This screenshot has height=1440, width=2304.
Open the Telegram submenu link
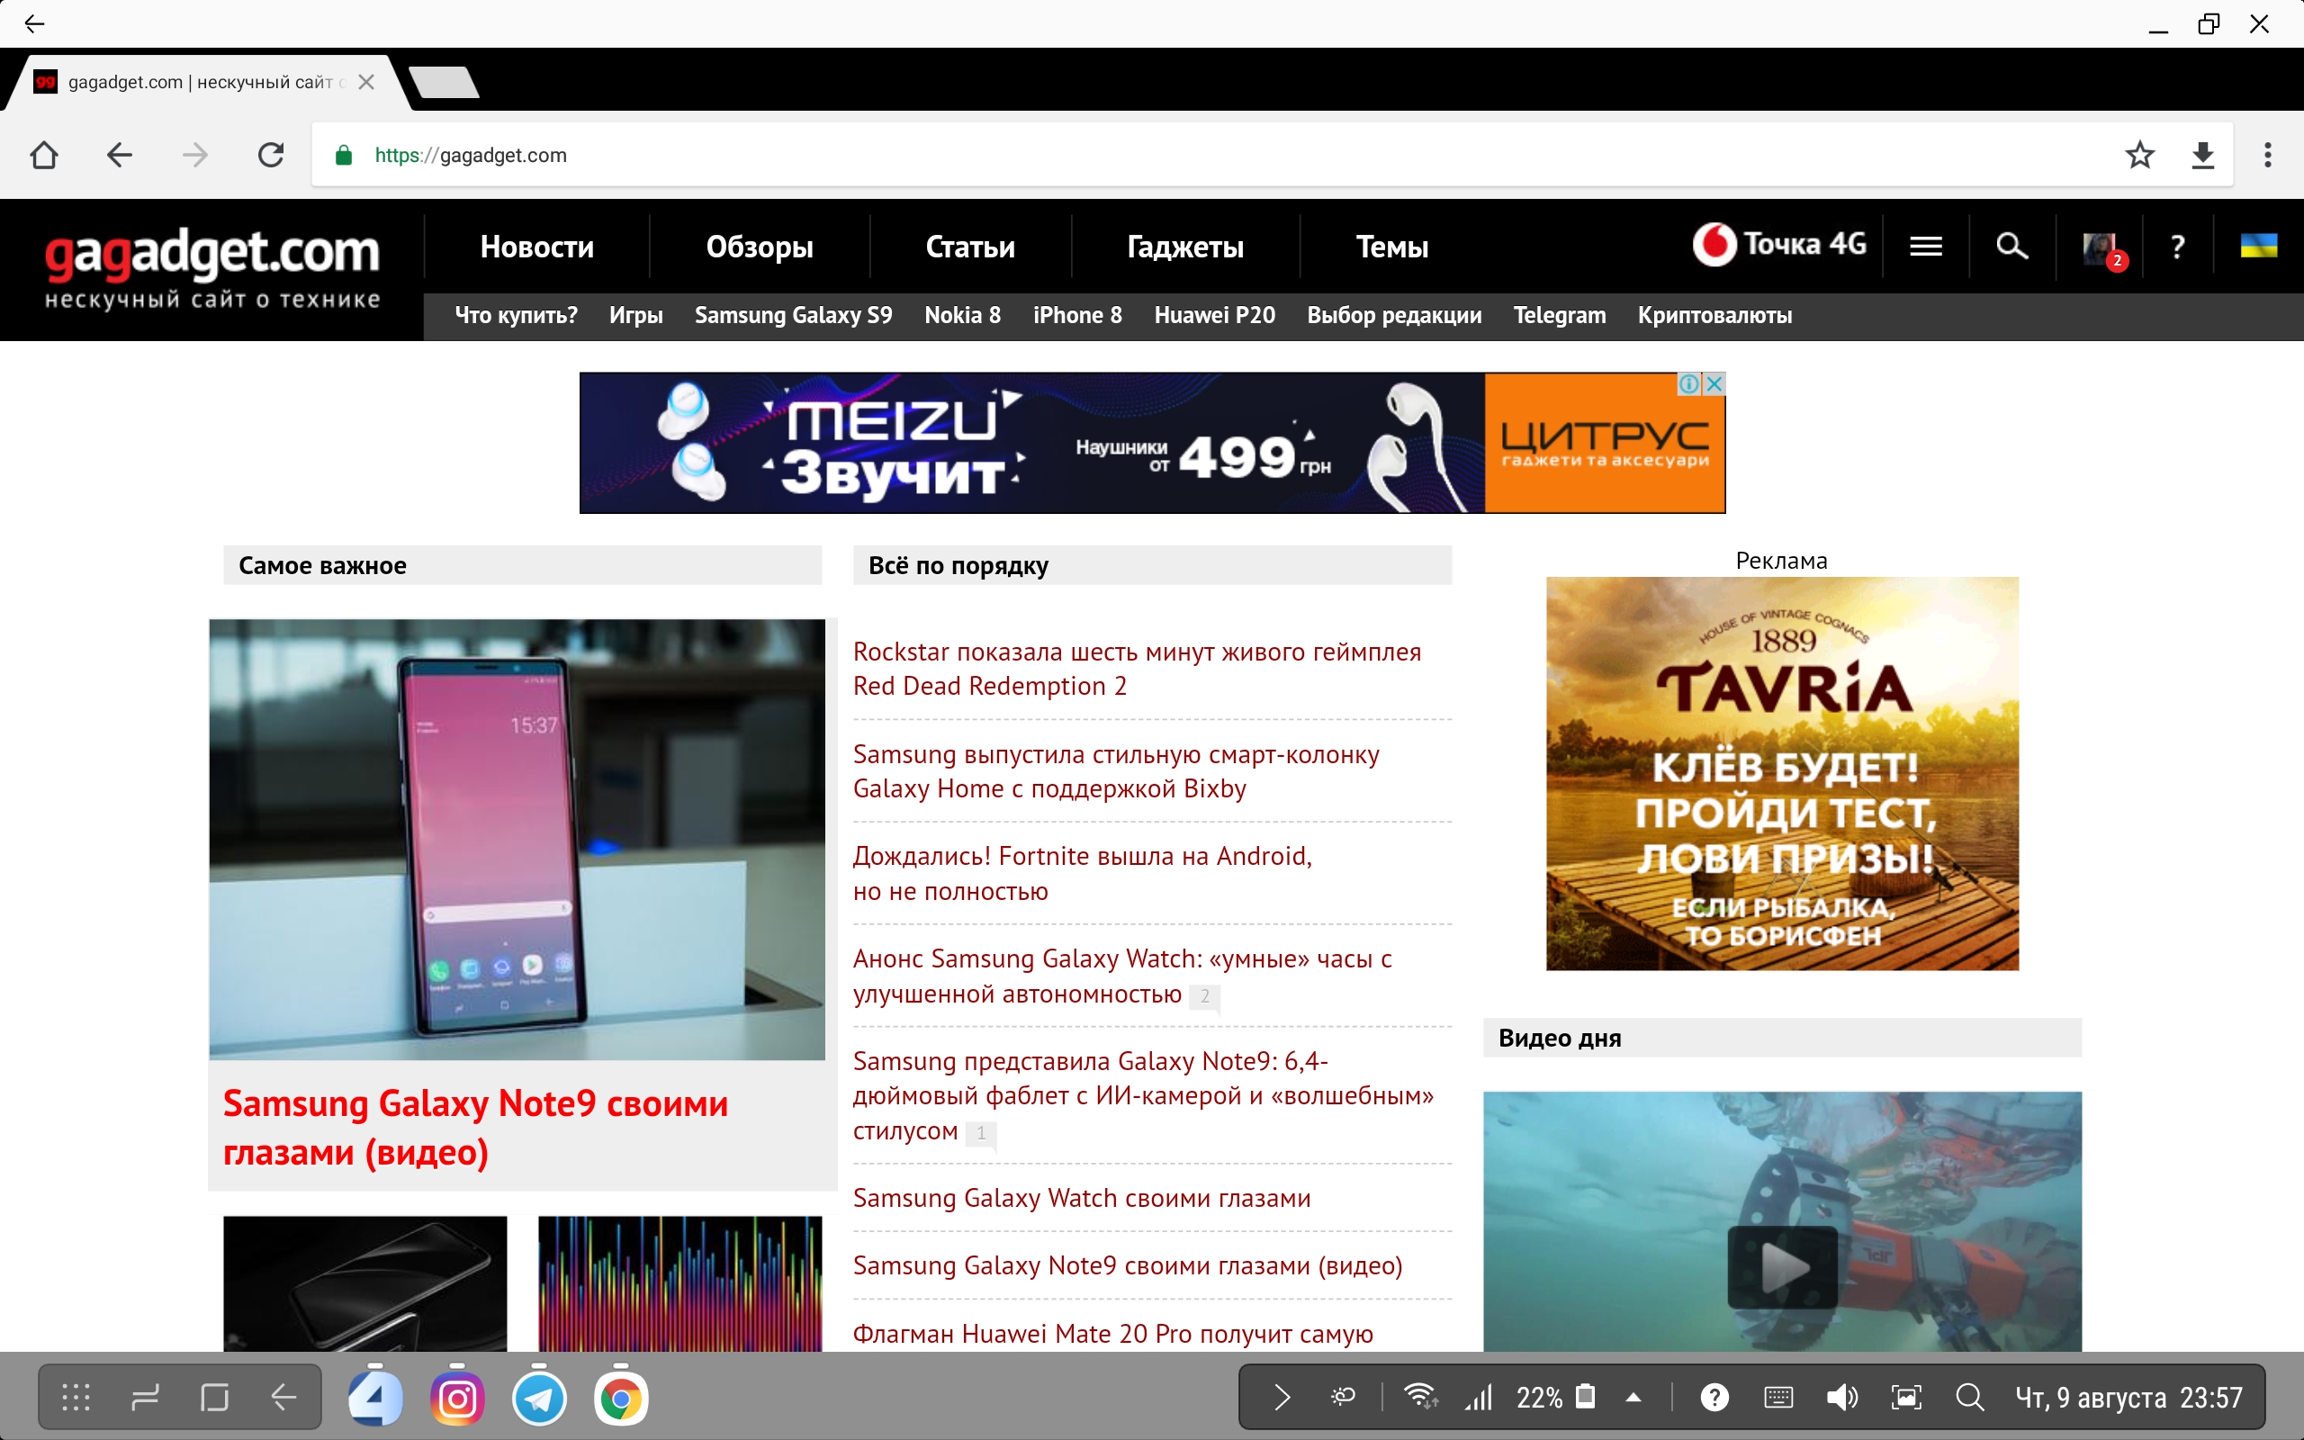pyautogui.click(x=1560, y=315)
